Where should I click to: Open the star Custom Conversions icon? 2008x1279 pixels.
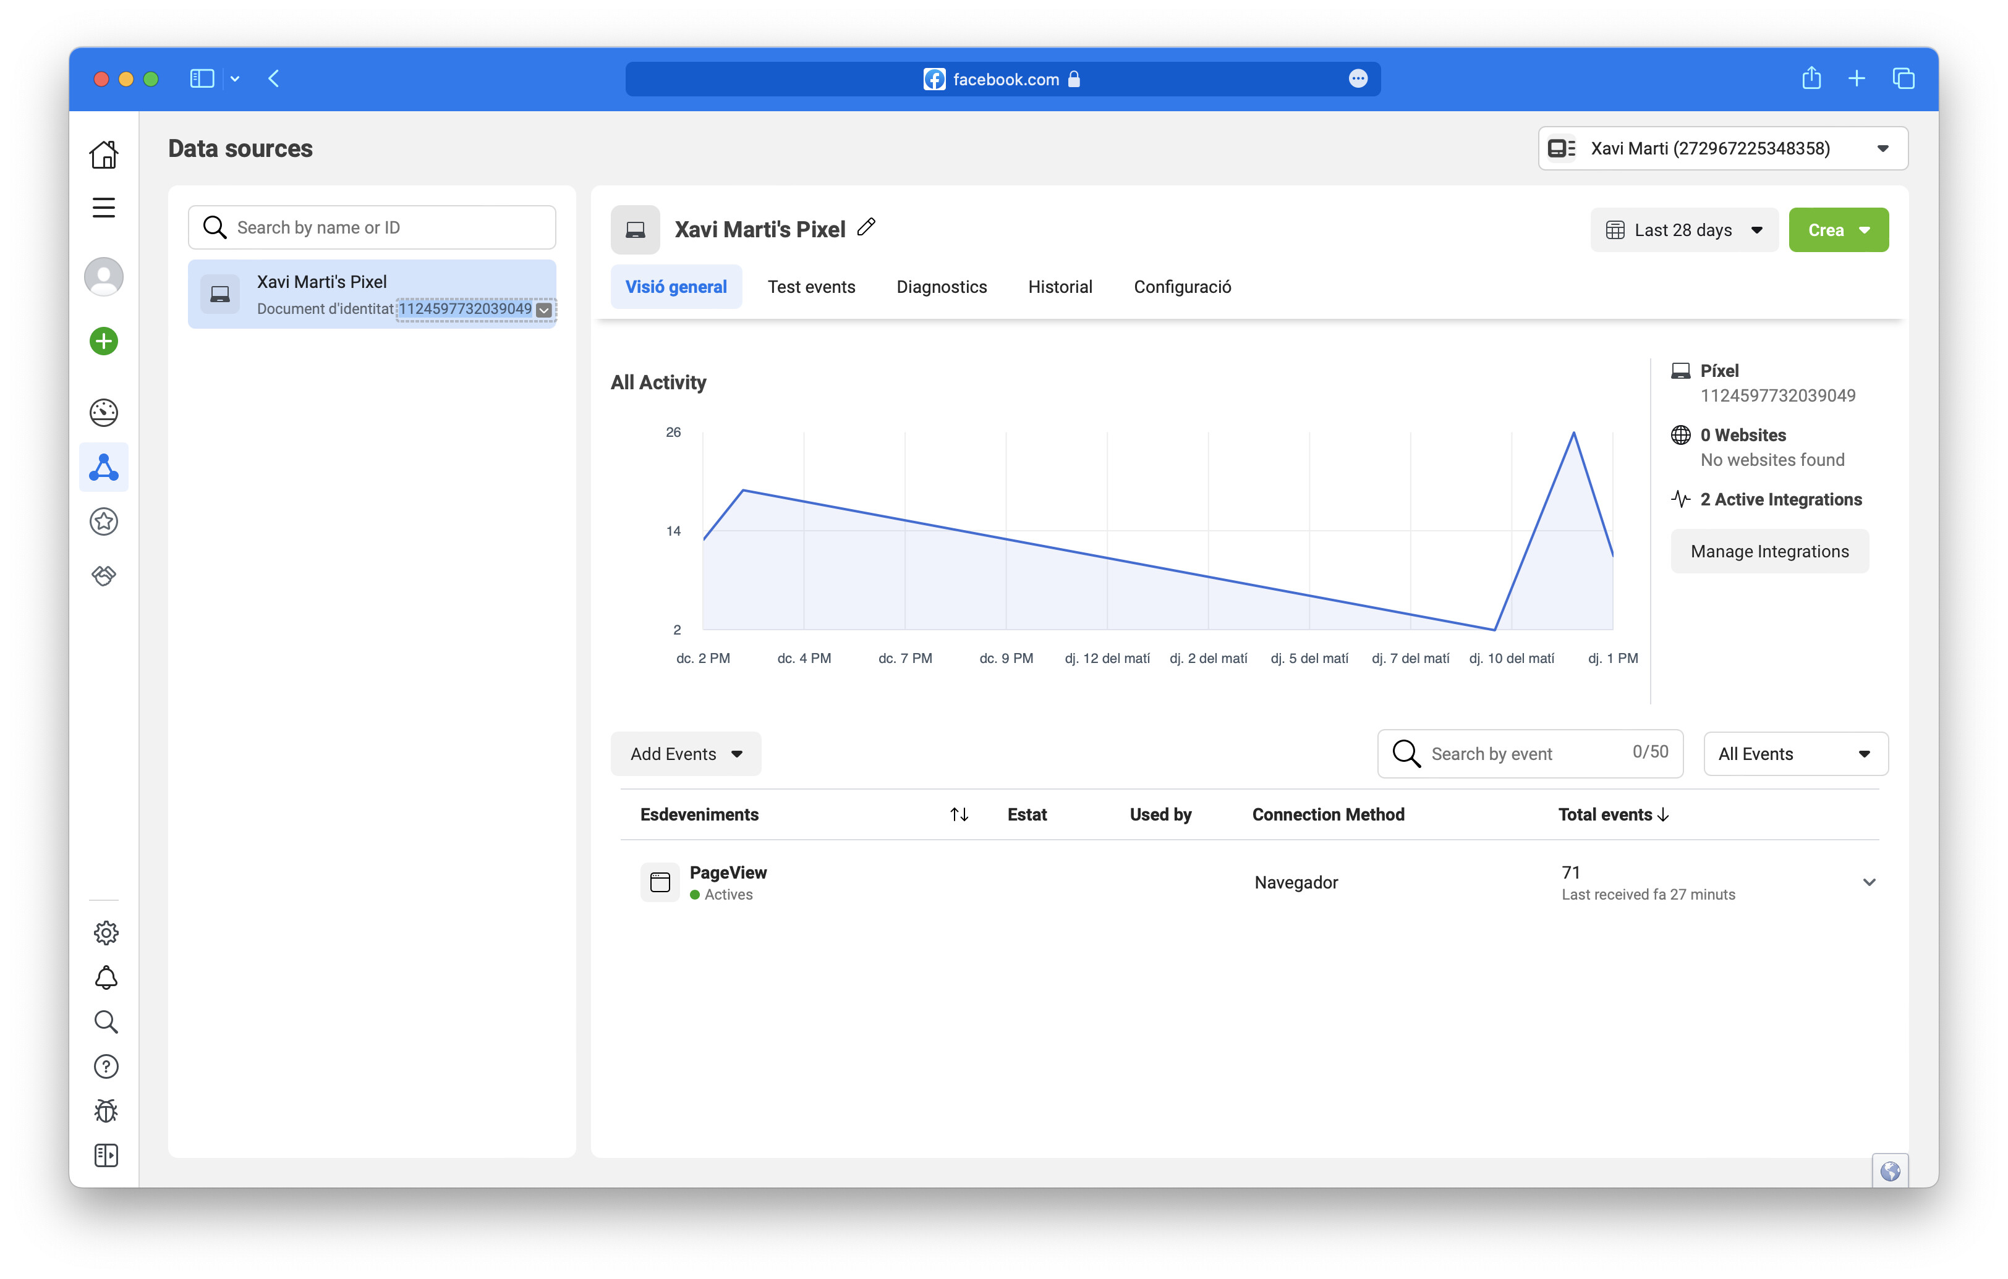(x=103, y=521)
